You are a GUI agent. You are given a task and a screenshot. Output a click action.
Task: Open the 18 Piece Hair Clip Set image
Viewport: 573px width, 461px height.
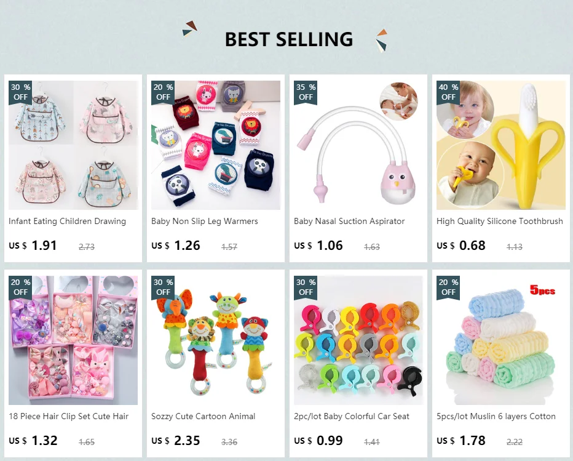click(73, 340)
